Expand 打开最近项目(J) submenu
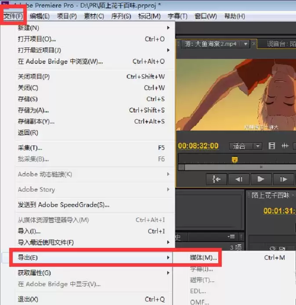 (95, 50)
